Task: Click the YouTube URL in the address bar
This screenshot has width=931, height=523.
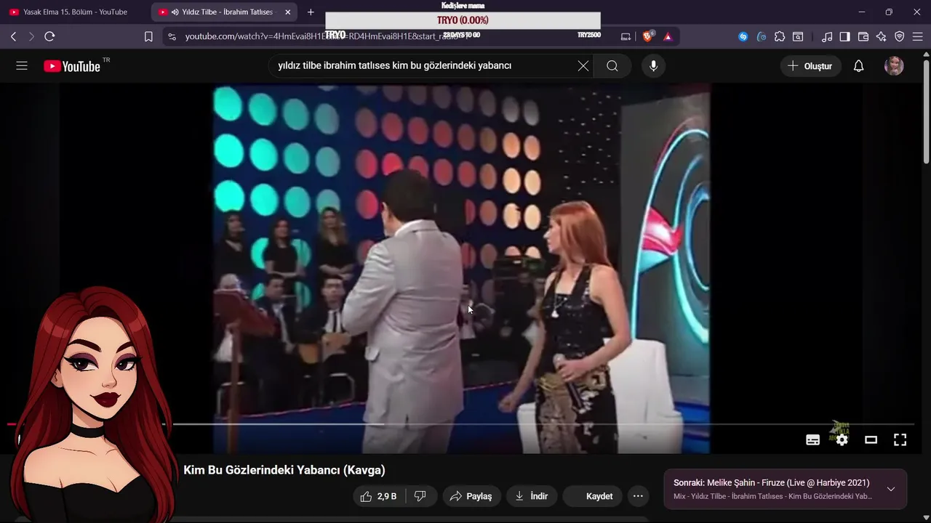Action: [x=327, y=36]
